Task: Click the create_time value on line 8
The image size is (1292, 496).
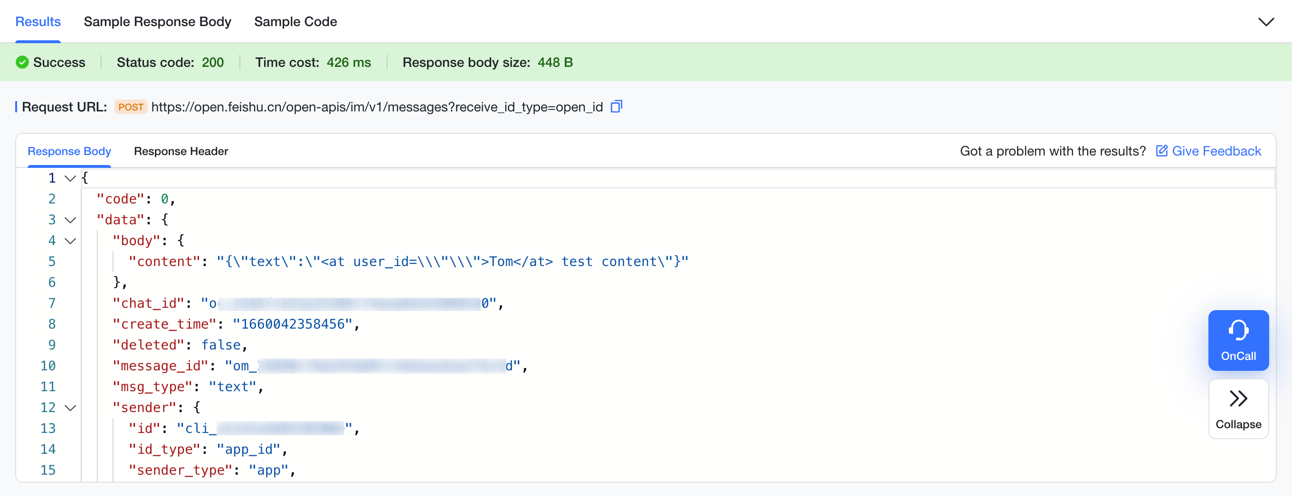Action: [293, 324]
